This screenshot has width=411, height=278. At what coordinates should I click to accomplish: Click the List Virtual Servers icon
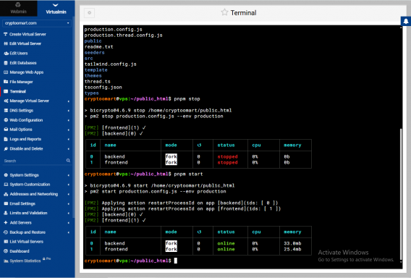pyautogui.click(x=6, y=242)
